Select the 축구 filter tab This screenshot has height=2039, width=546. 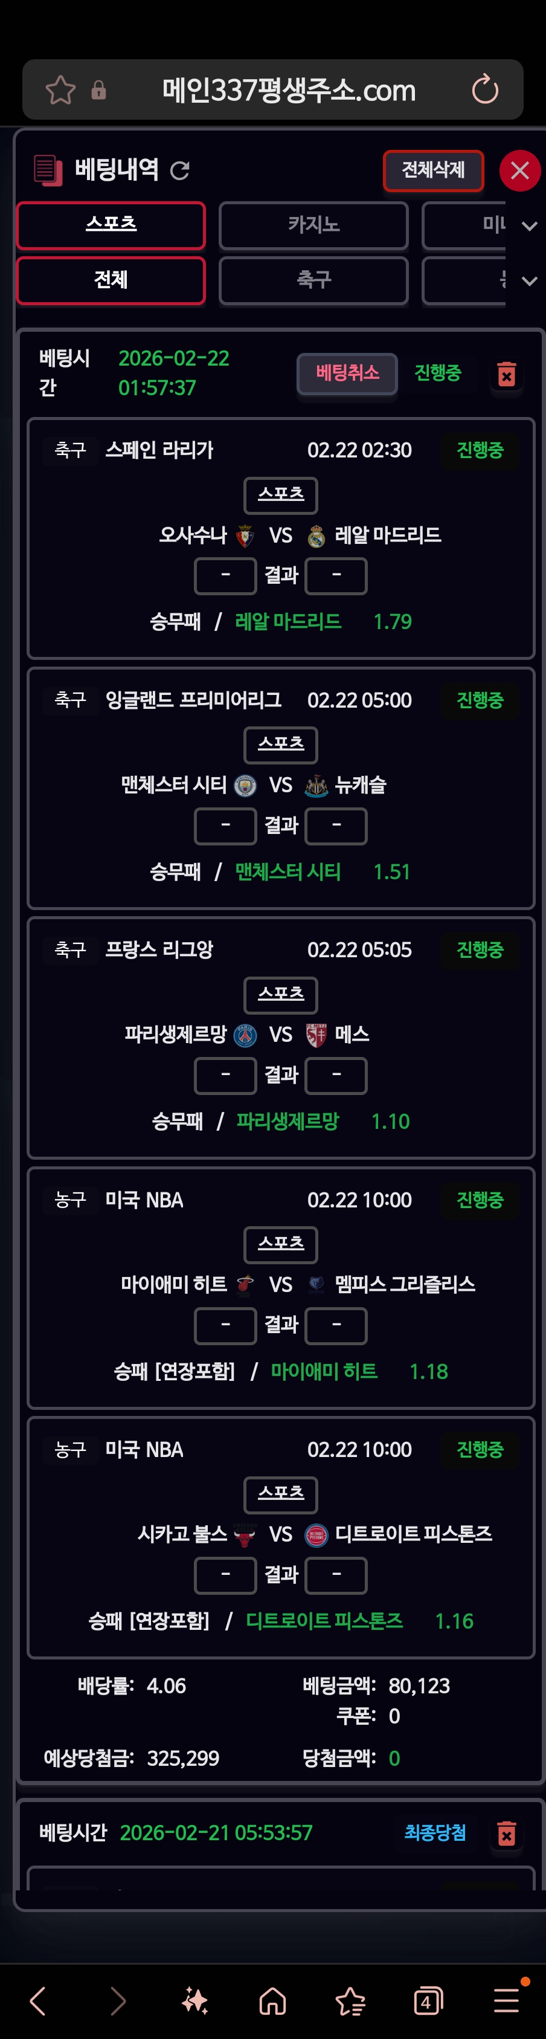coord(313,280)
